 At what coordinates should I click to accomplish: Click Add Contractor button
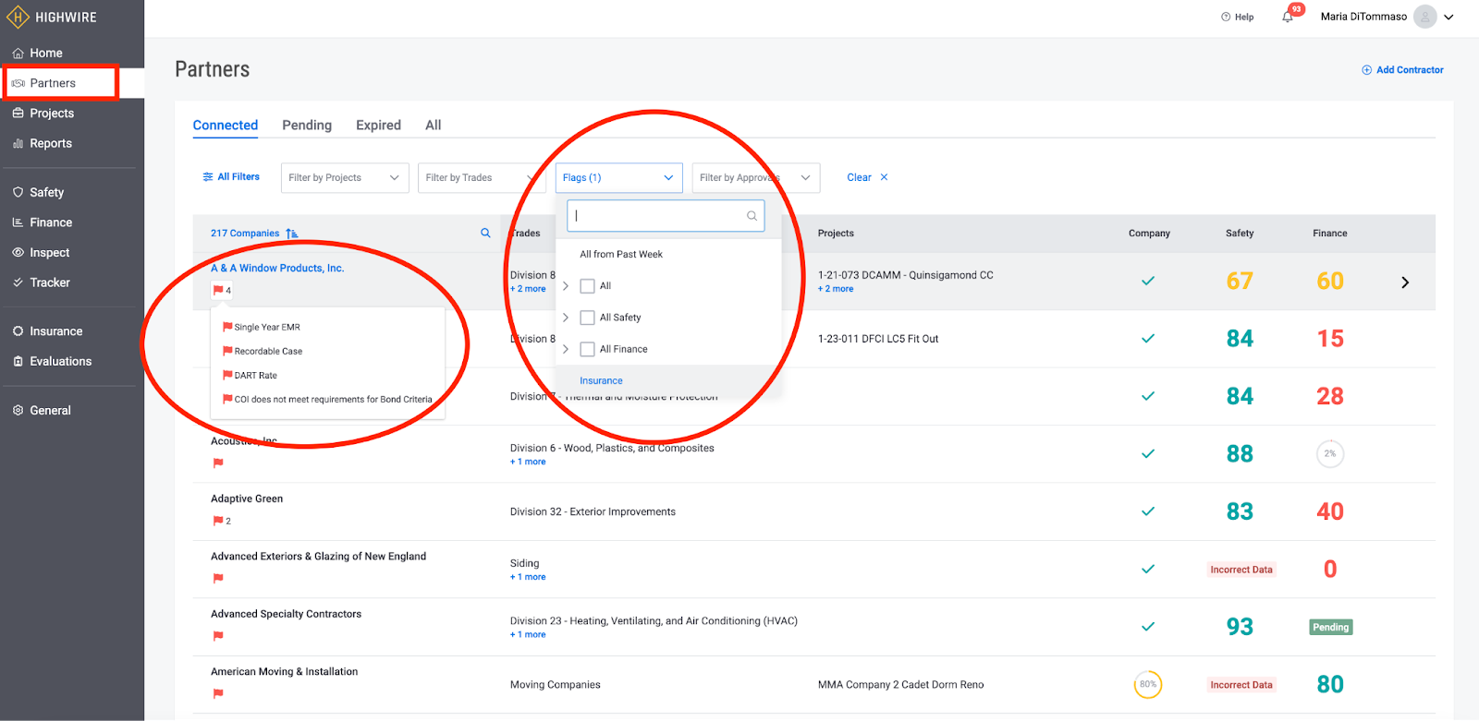click(x=1402, y=70)
